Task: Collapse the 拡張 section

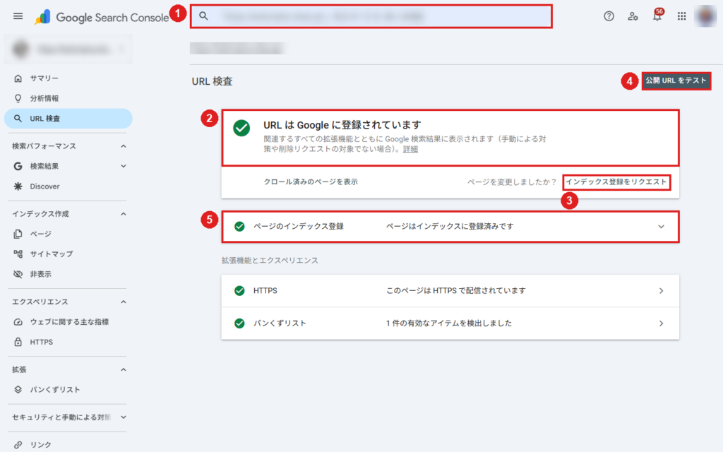Action: [x=123, y=369]
